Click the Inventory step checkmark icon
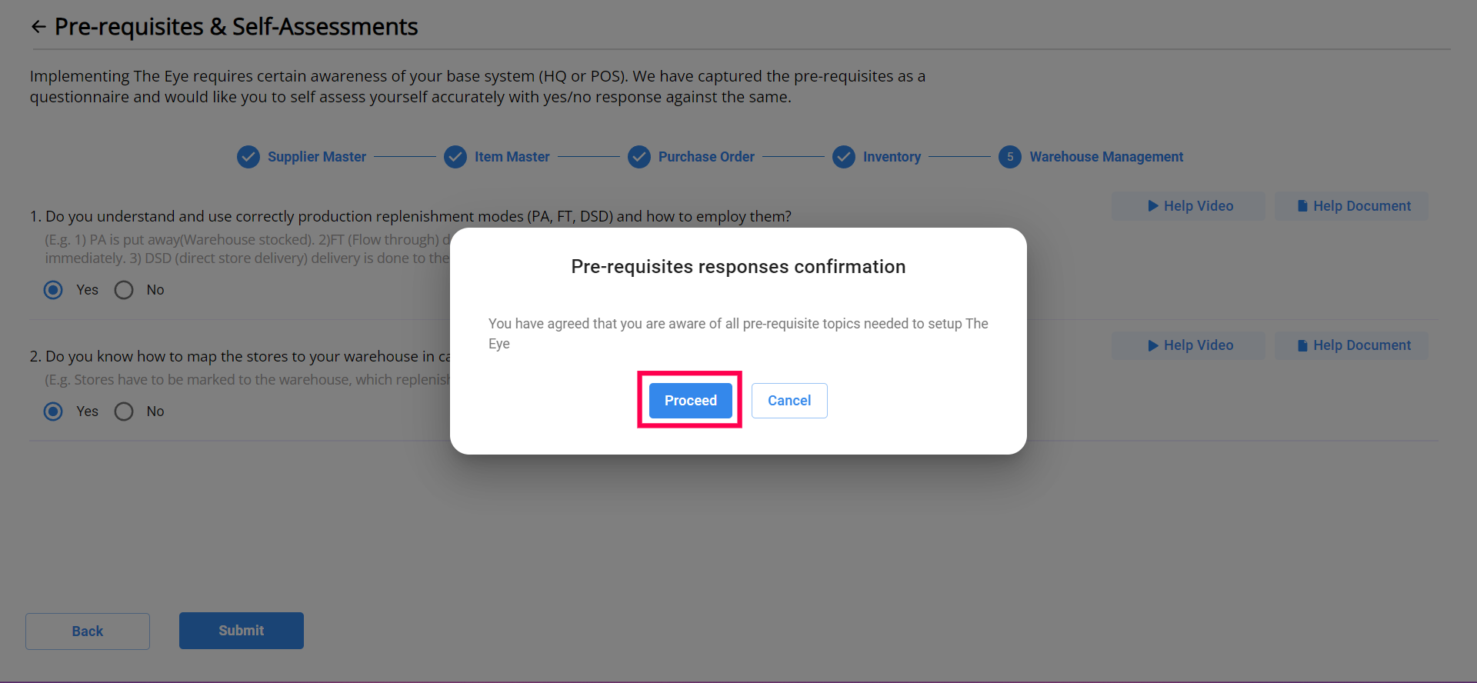This screenshot has width=1477, height=683. 844,157
